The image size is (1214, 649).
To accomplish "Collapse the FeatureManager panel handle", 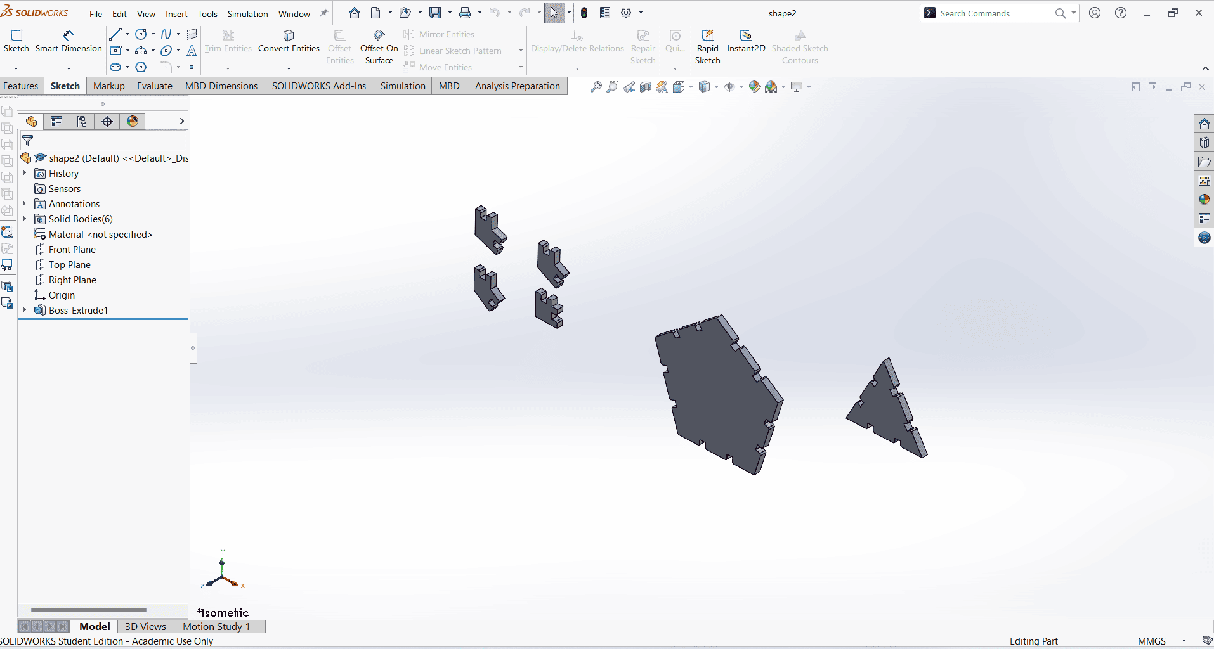I will [193, 348].
